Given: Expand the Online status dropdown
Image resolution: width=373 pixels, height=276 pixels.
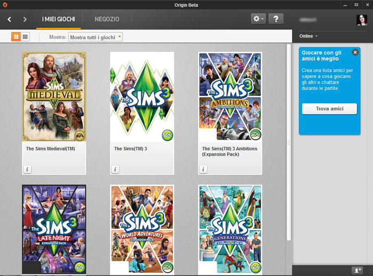Looking at the screenshot, I should pos(309,36).
